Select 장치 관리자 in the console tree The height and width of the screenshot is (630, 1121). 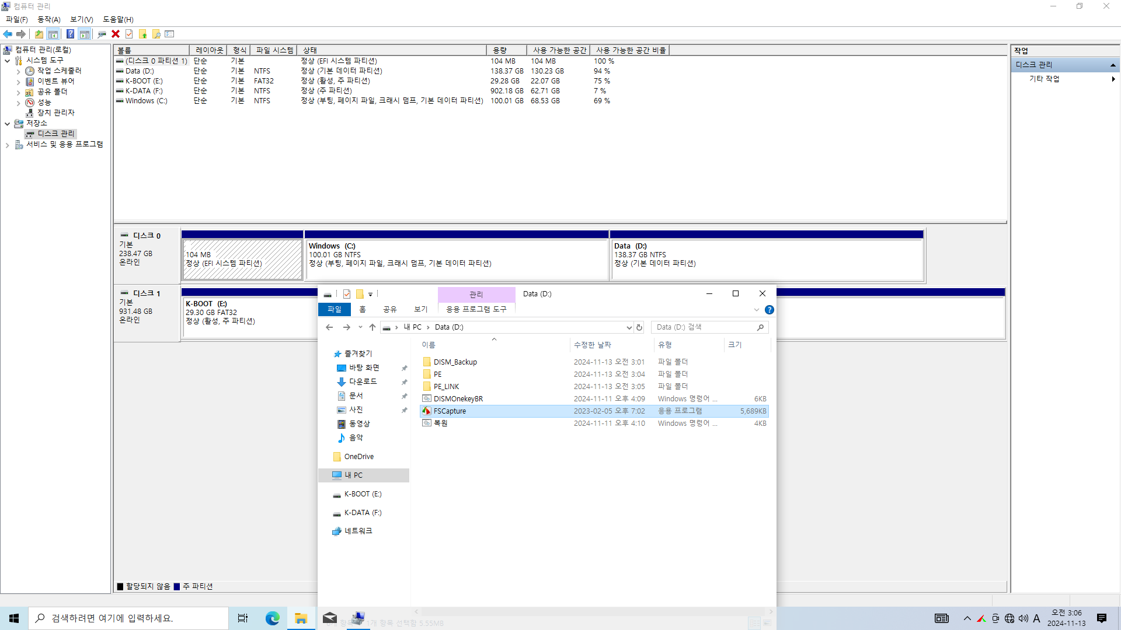pos(56,113)
